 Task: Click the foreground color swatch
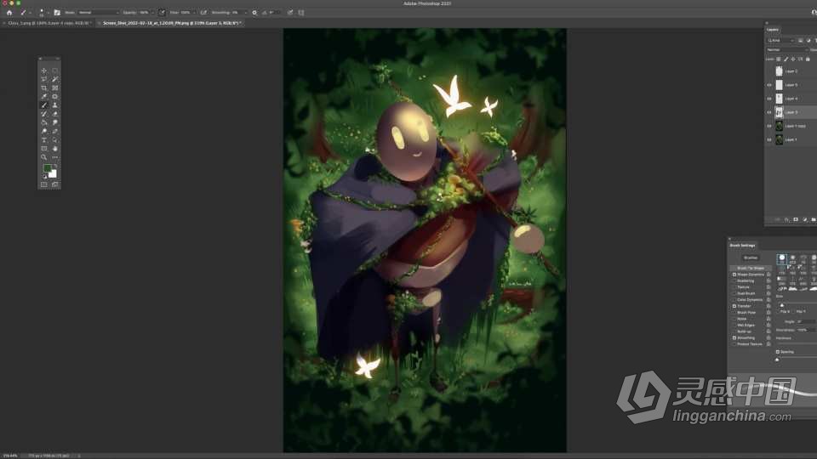tap(48, 168)
